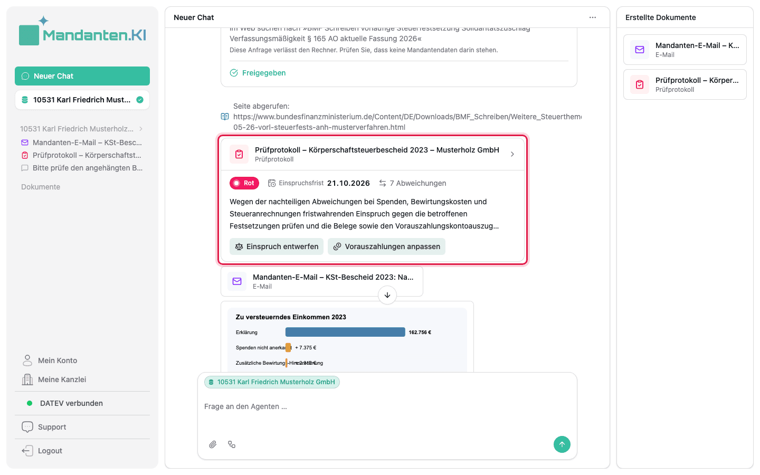This screenshot has width=760, height=475.
Task: Open Meine Kanzlei
Action: [x=54, y=379]
